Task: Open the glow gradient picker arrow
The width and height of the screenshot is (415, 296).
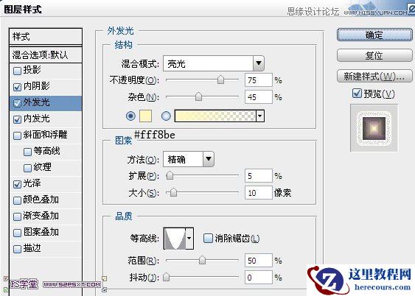Action: (x=260, y=116)
